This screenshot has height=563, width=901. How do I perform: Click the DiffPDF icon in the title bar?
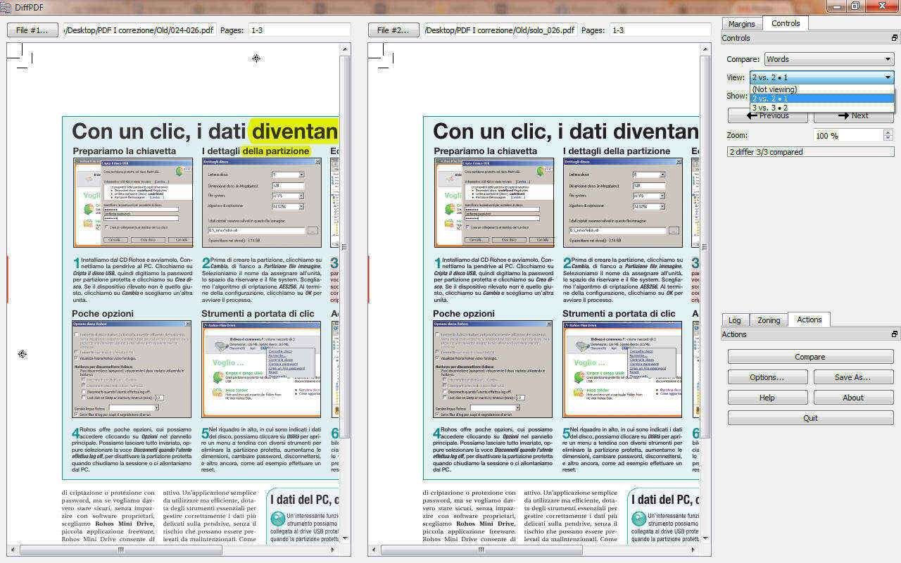click(6, 7)
